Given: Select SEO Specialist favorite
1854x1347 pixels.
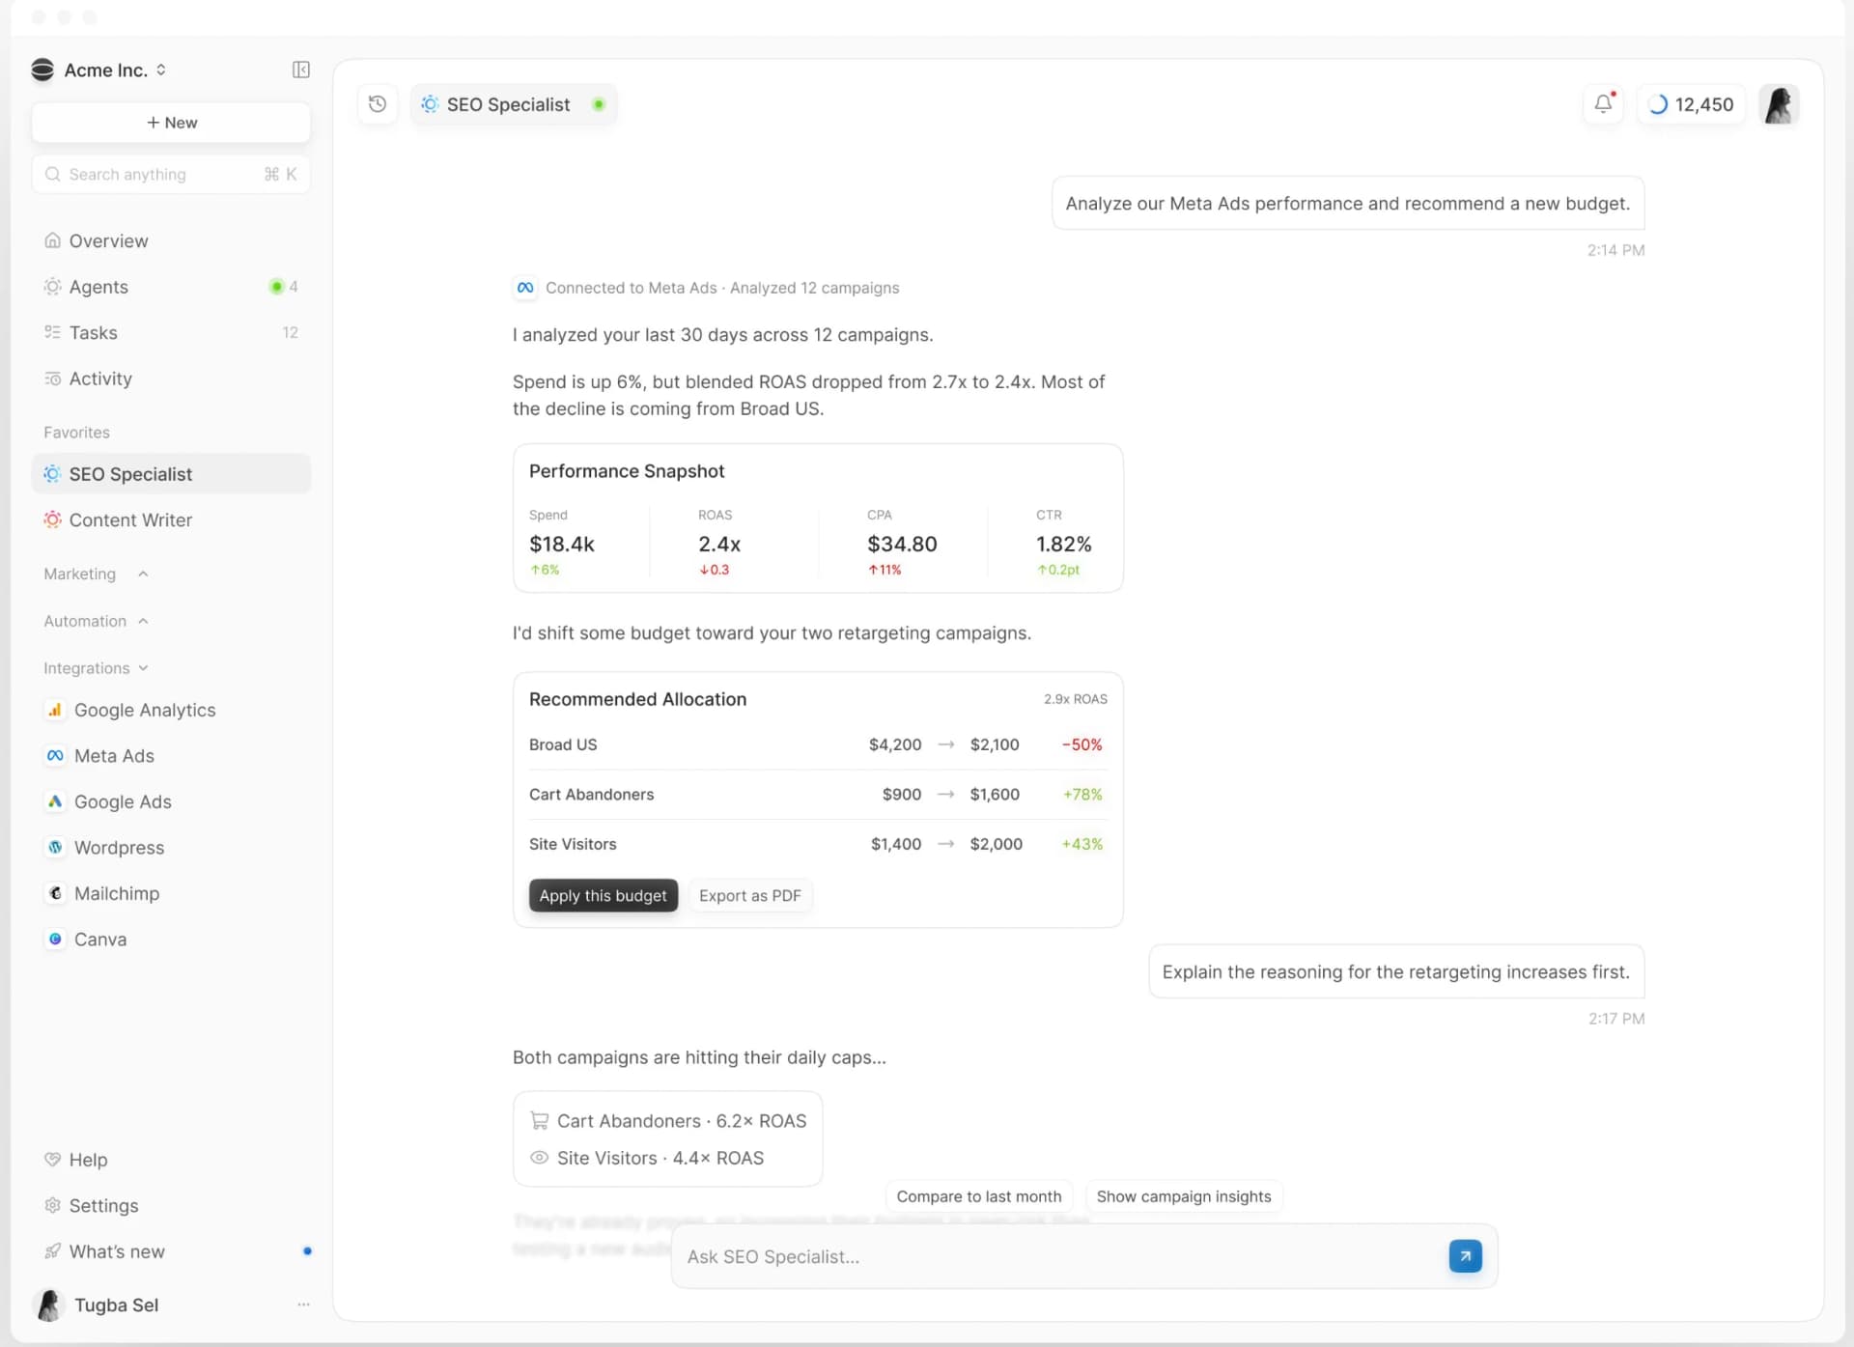Looking at the screenshot, I should coord(171,474).
